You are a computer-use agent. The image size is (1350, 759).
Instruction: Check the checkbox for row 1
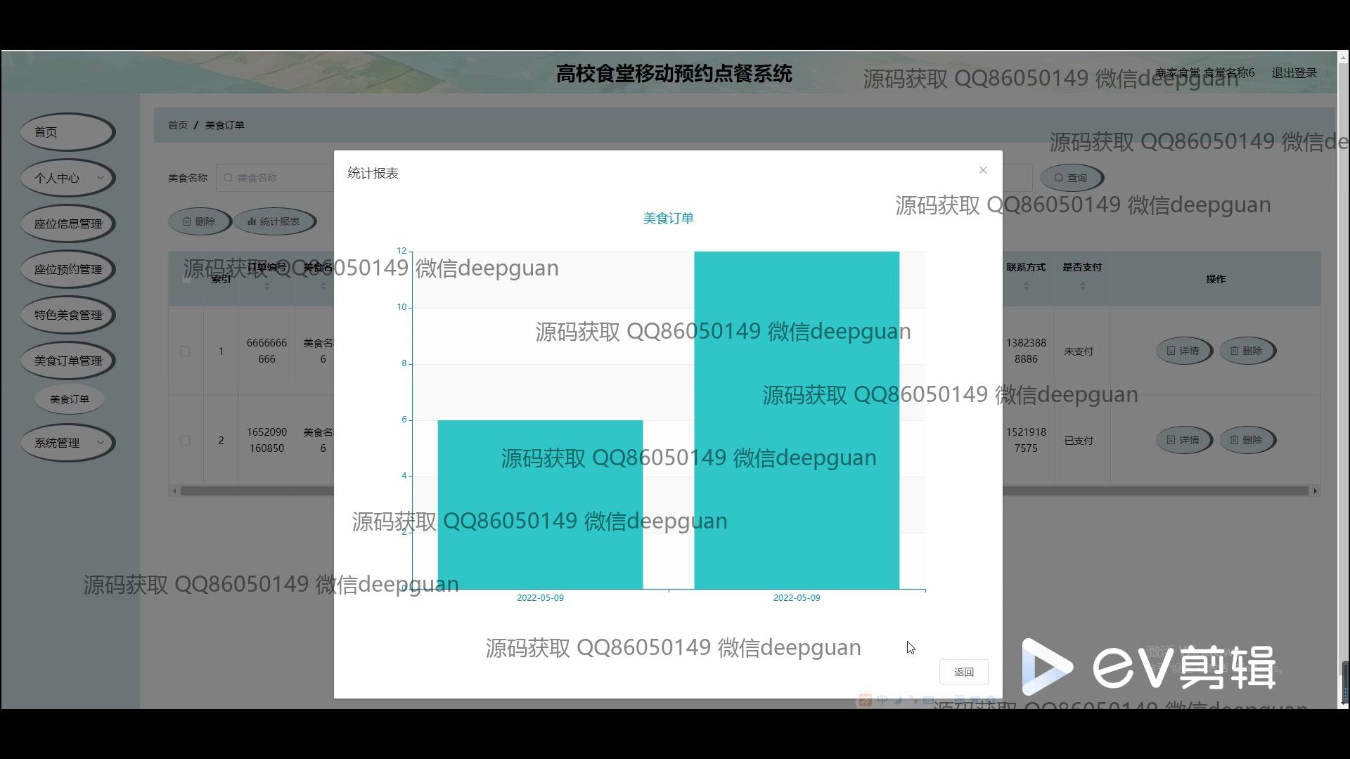185,351
